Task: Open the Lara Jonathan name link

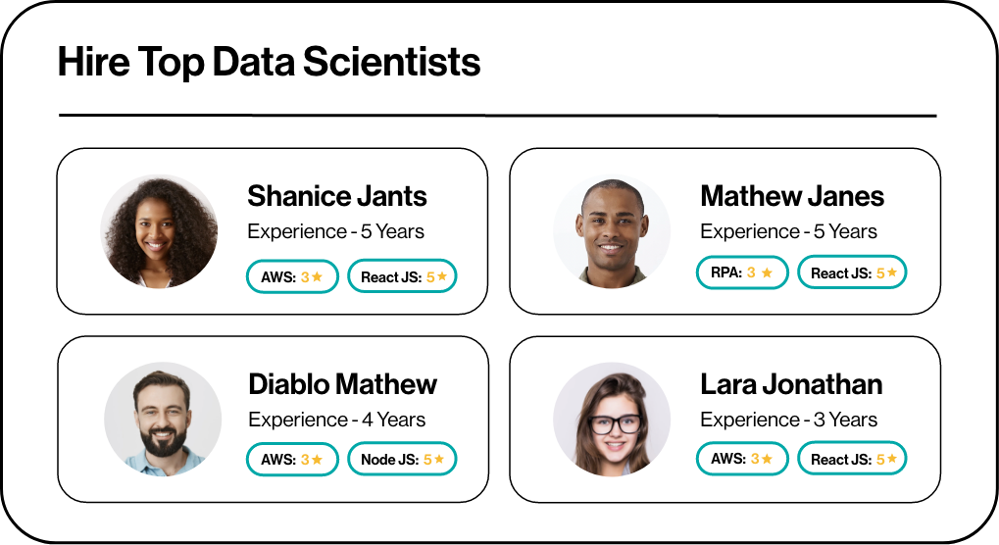Action: [791, 384]
